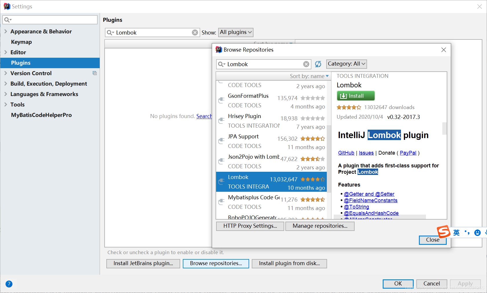Viewport: 487px width, 293px height.
Task: Cancel the Settings dialog
Action: (x=432, y=284)
